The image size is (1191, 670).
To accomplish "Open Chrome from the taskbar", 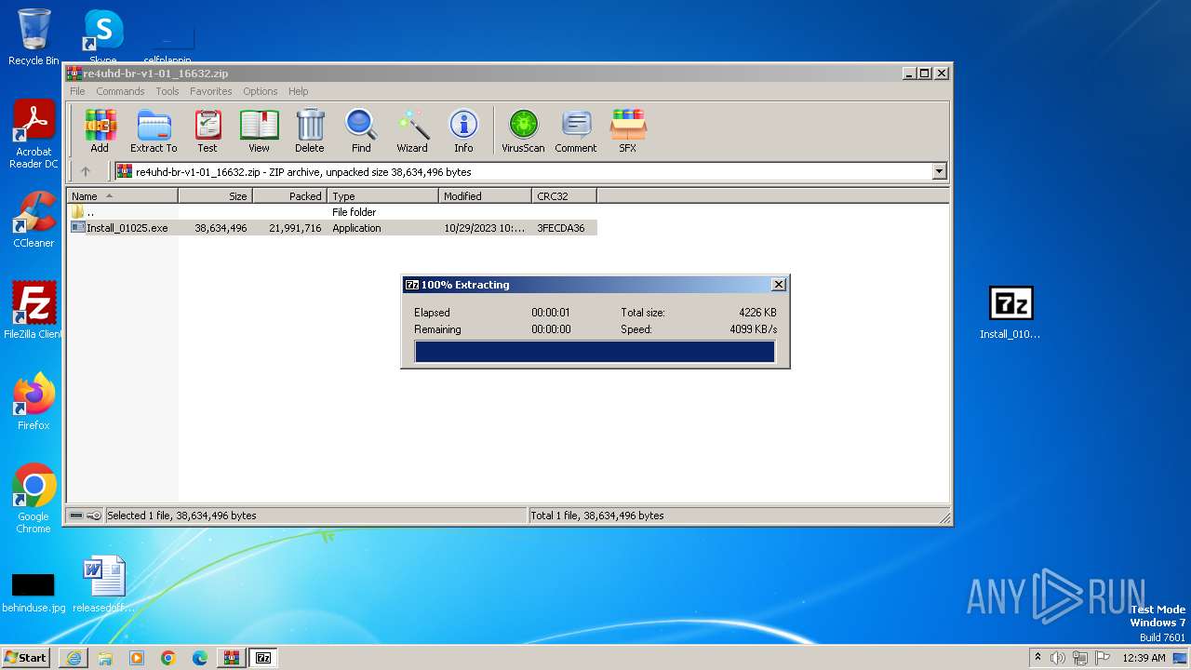I will [x=168, y=658].
